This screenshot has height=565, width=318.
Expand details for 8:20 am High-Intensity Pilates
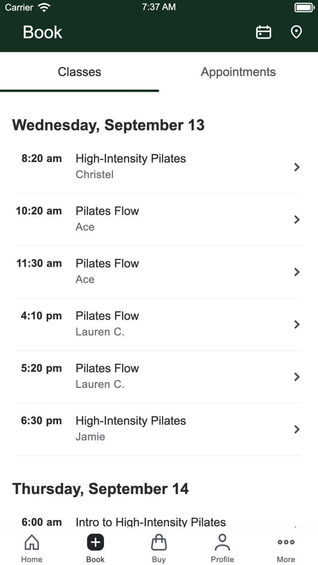pos(159,167)
